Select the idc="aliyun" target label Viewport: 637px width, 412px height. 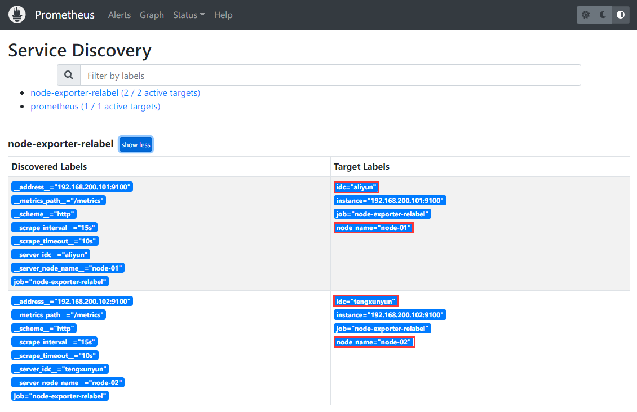tap(356, 187)
